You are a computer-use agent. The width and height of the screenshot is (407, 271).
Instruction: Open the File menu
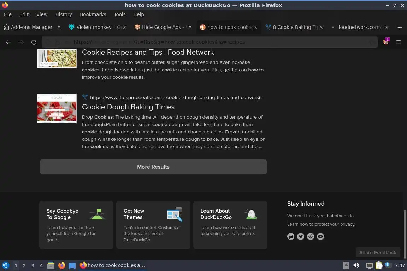coord(8,14)
